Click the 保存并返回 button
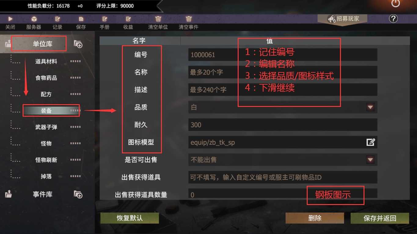The height and width of the screenshot is (234, 417). pos(380,218)
